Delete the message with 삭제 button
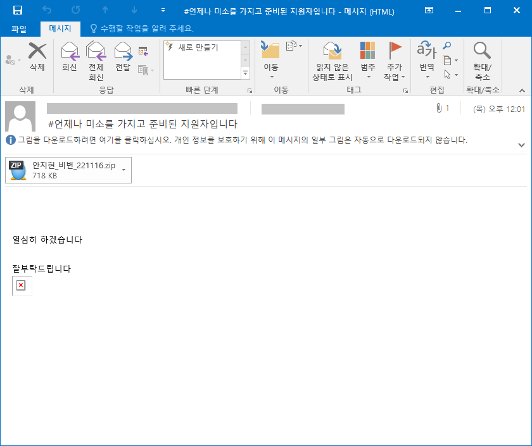Image resolution: width=532 pixels, height=446 pixels. (x=37, y=56)
